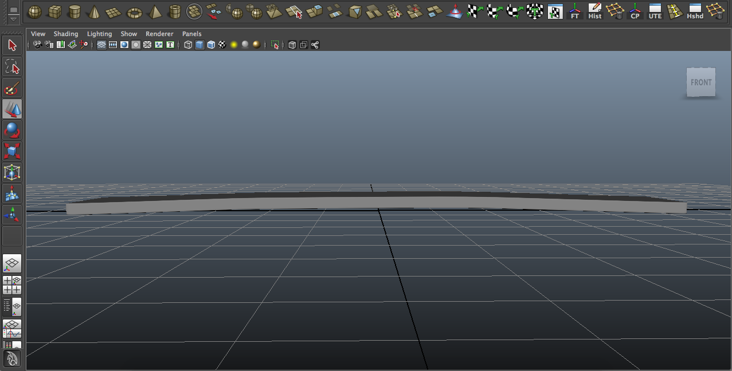Open the Lighting menu of the viewport
This screenshot has width=732, height=371.
coord(99,33)
